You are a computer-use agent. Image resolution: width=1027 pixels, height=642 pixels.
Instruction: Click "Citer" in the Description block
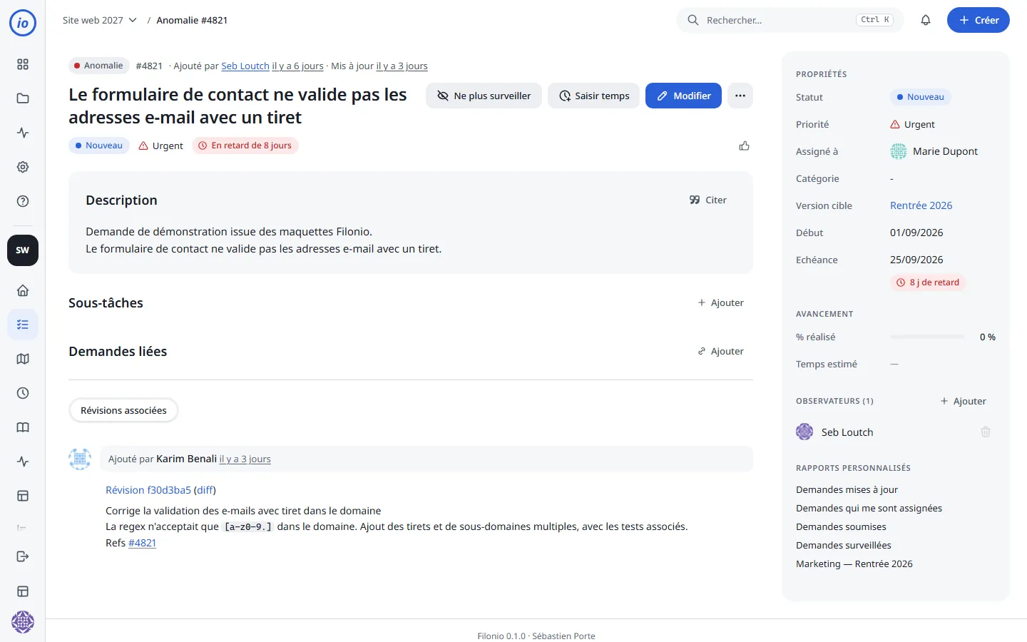click(x=708, y=200)
